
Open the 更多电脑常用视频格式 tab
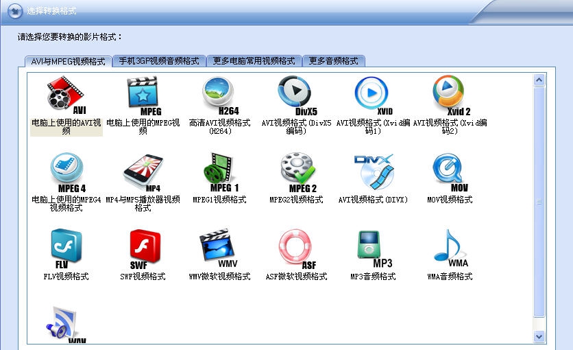click(254, 60)
